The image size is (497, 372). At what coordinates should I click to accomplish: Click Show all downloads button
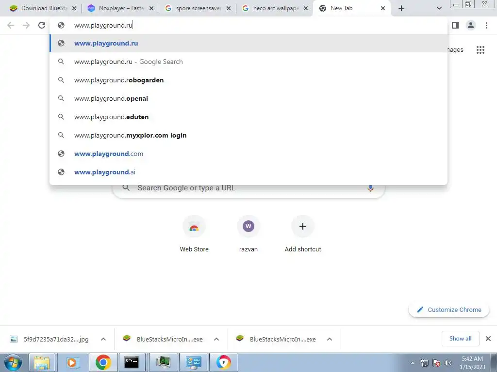point(460,339)
